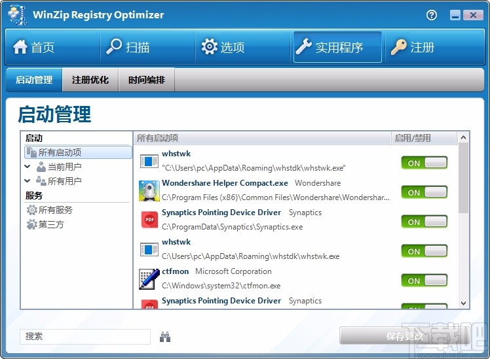Click the 启用/禁用 column header
This screenshot has width=490, height=359.
click(424, 138)
